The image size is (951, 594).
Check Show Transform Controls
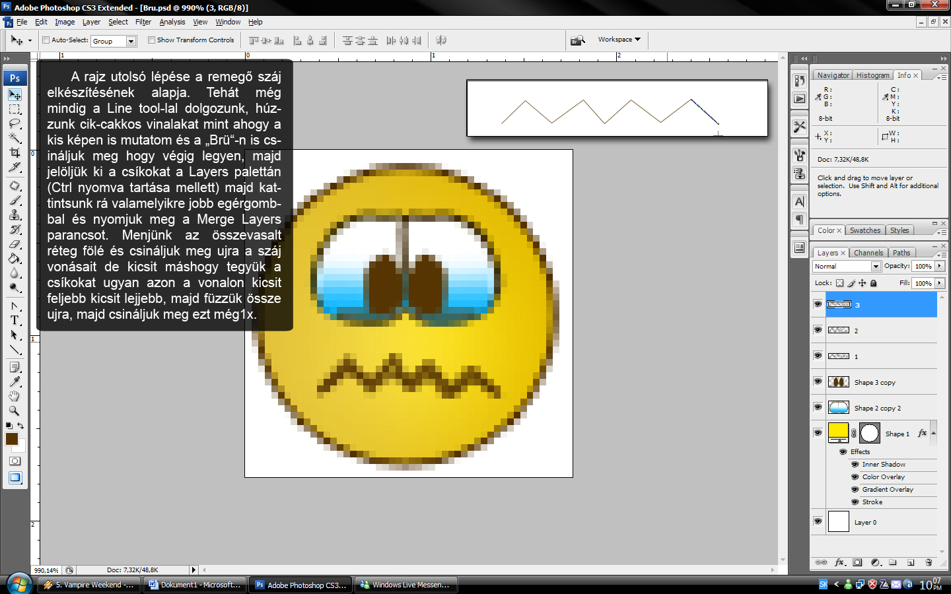click(x=152, y=40)
